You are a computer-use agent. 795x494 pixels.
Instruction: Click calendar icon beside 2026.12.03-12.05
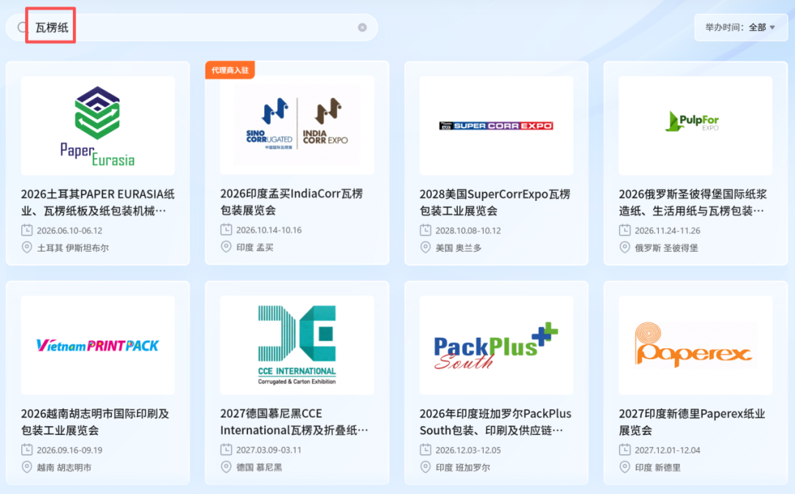pyautogui.click(x=425, y=450)
